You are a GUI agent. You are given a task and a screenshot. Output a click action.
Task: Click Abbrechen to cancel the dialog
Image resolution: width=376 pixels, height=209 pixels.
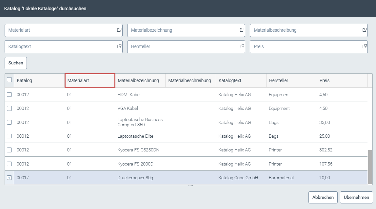point(323,197)
